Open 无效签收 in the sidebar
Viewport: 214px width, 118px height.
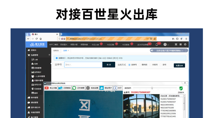click(x=36, y=89)
